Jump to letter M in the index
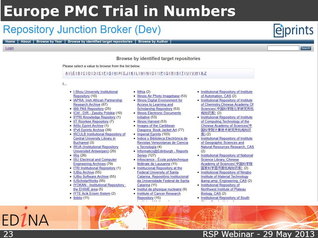 (x=142, y=73)
